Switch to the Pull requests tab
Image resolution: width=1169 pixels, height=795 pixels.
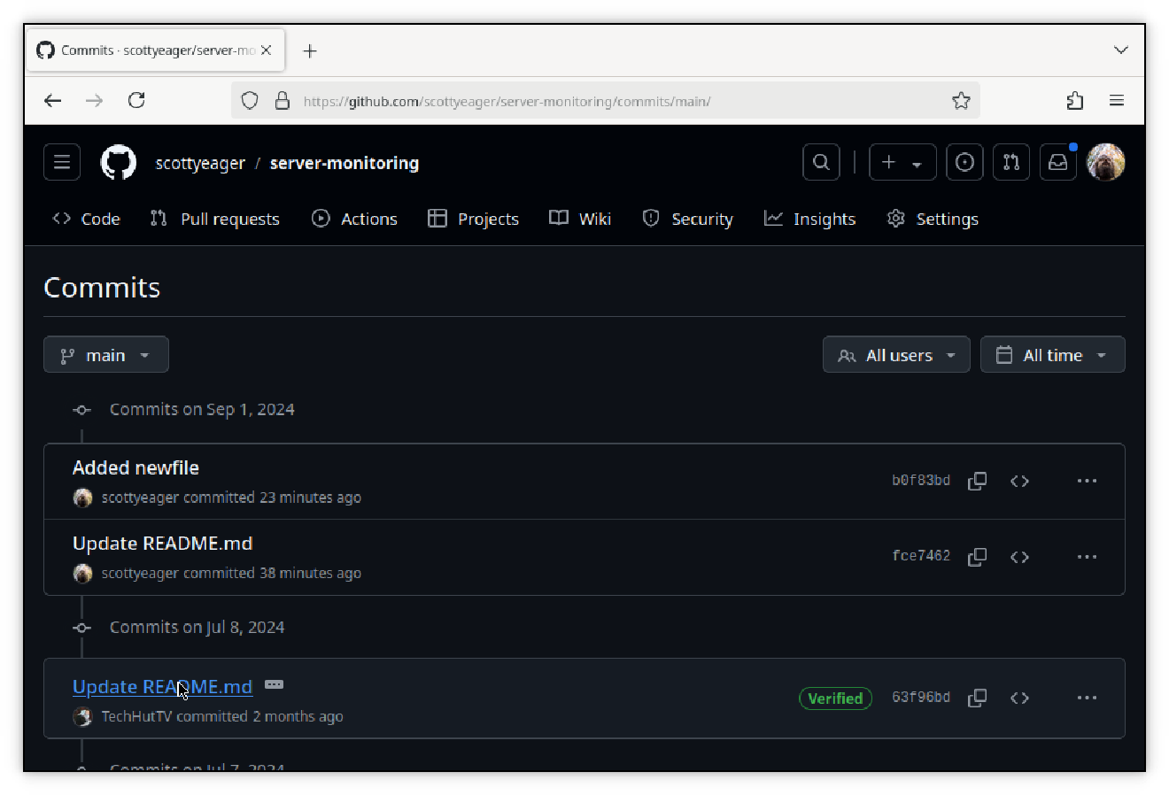[x=215, y=219]
